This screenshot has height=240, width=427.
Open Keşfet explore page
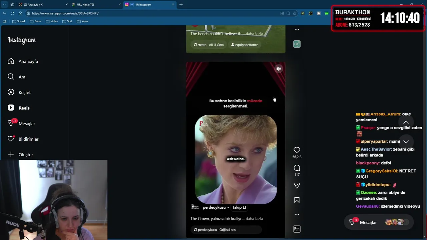(x=19, y=92)
